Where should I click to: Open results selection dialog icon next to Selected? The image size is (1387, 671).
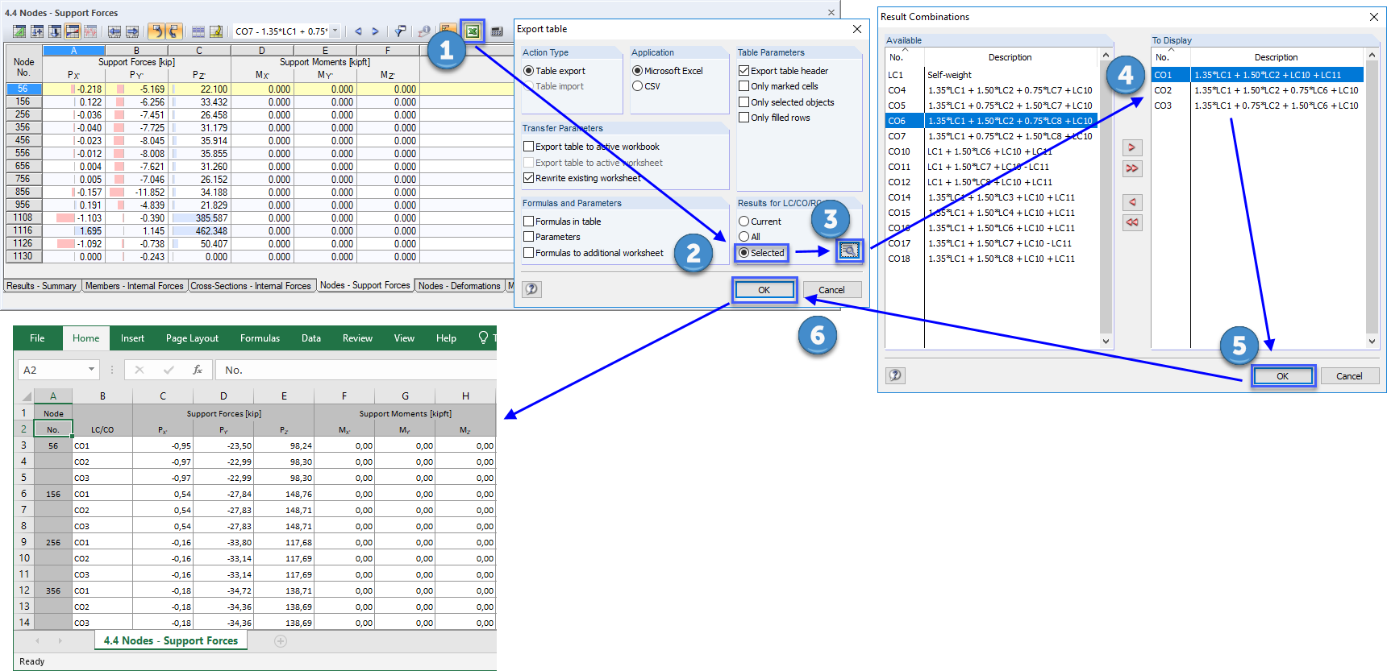(x=849, y=251)
